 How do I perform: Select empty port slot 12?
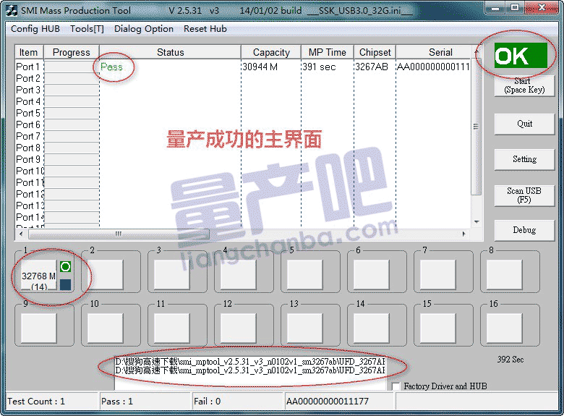239,328
